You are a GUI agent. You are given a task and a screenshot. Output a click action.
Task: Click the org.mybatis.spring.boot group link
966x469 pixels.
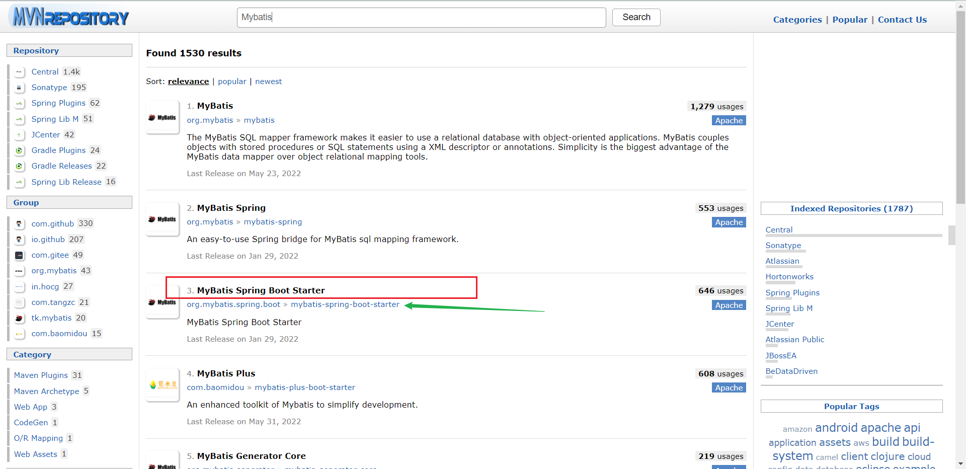[233, 304]
